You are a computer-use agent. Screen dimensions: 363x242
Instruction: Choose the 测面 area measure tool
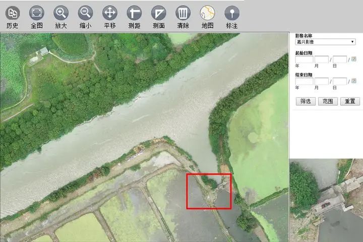[x=158, y=13]
